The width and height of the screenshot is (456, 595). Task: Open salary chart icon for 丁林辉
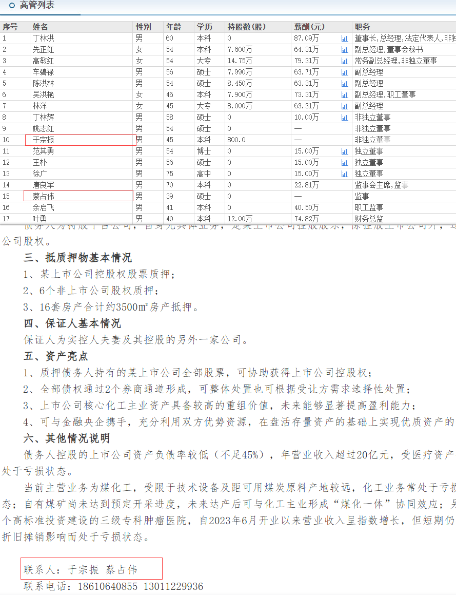[x=345, y=117]
